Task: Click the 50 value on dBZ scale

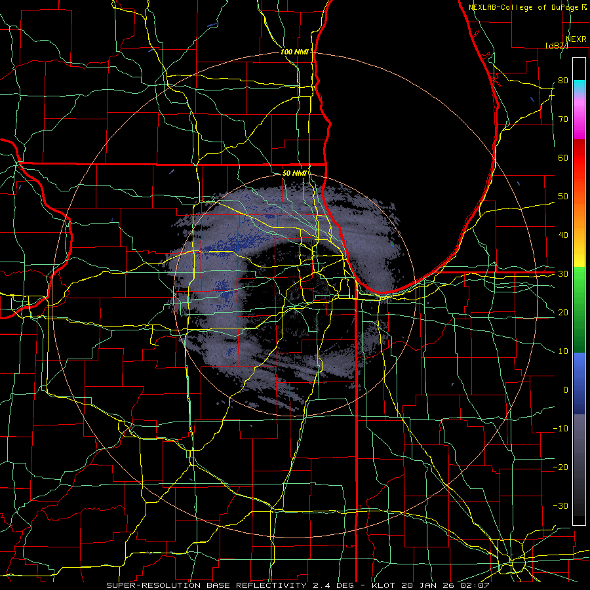Action: 563,197
